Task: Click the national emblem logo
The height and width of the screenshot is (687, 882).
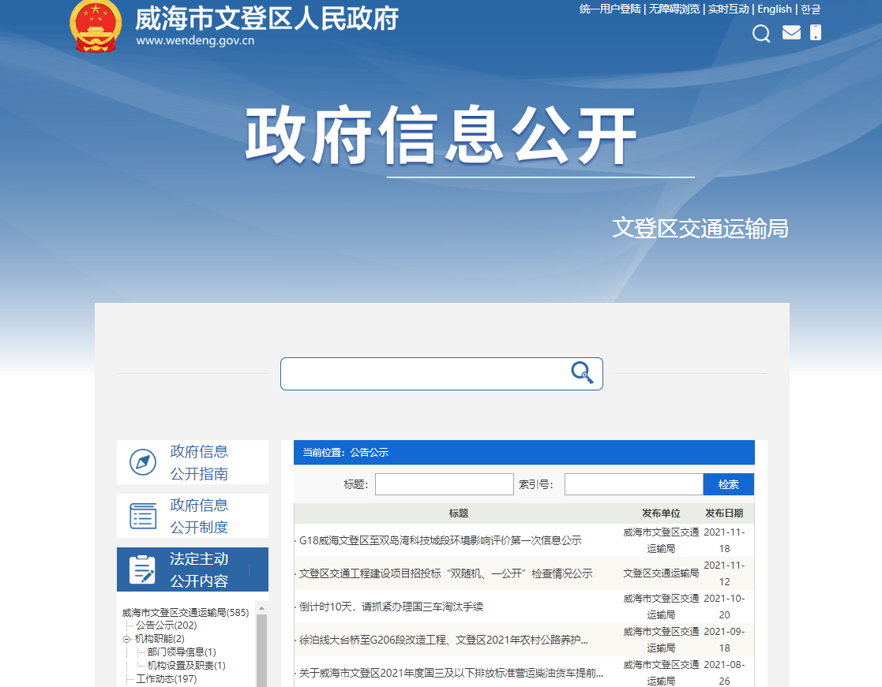Action: [x=96, y=25]
